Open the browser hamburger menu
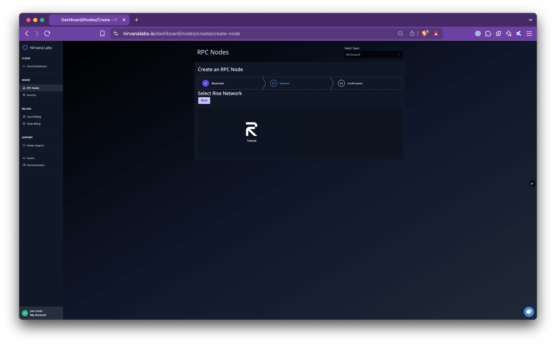 [529, 33]
